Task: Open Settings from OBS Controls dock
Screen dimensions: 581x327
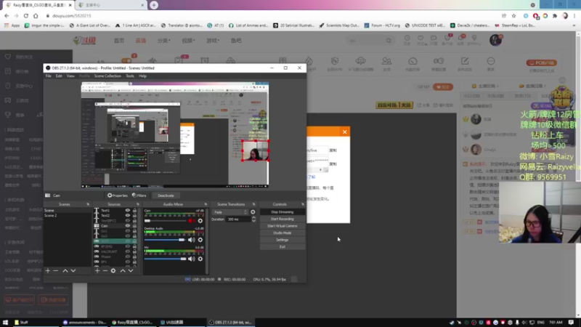Action: [283, 240]
